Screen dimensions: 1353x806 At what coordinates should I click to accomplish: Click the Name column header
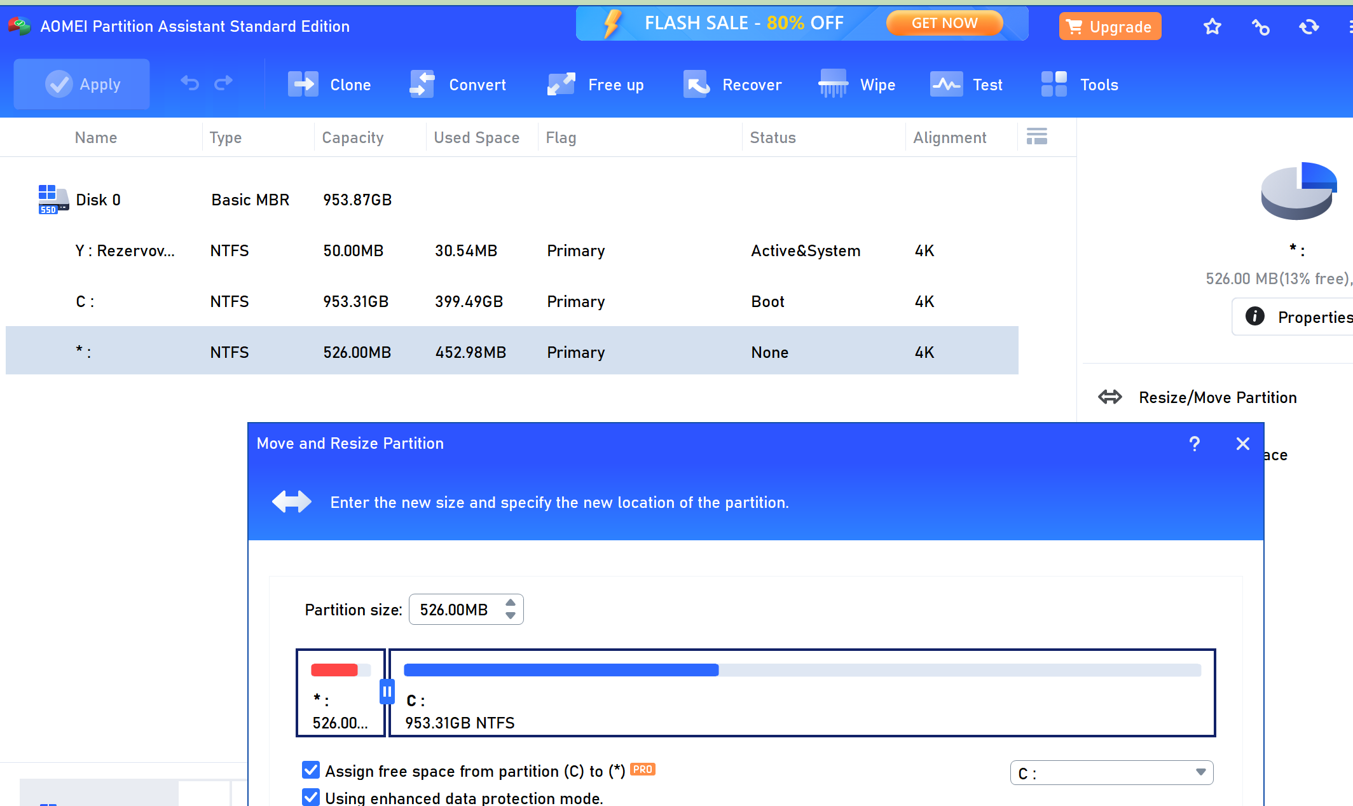pyautogui.click(x=96, y=137)
